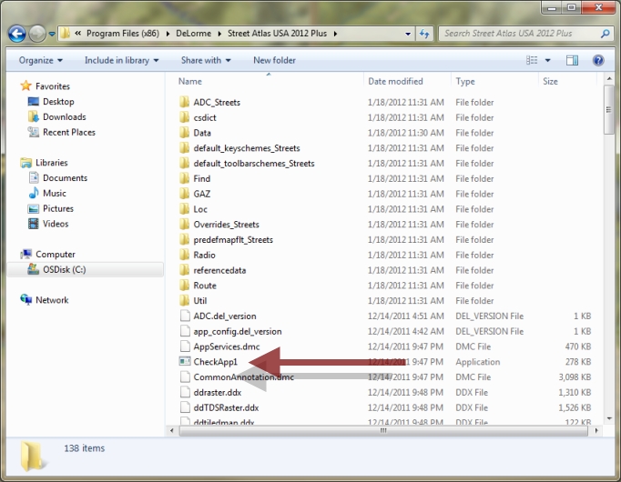Click the Forward navigation arrow
The image size is (621, 482).
[x=37, y=34]
